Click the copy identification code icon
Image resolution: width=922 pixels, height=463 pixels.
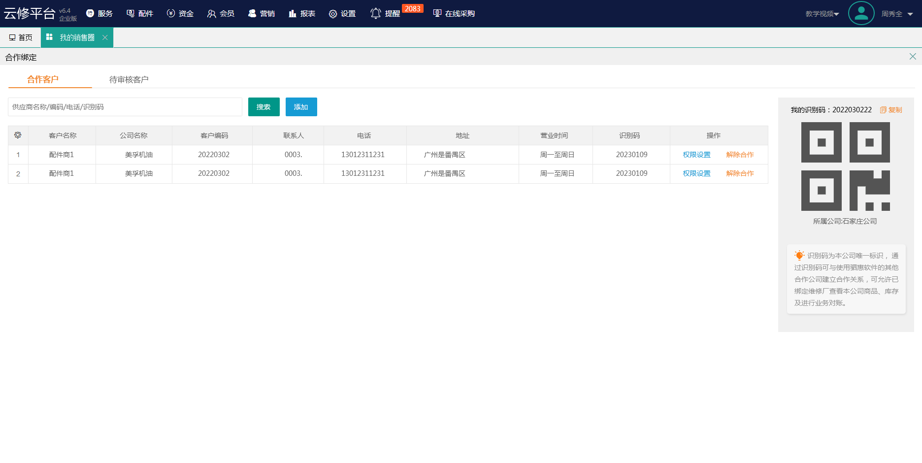[883, 110]
